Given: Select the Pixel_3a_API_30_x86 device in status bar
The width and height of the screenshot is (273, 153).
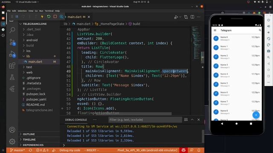Looking at the screenshot, I should 147,150.
